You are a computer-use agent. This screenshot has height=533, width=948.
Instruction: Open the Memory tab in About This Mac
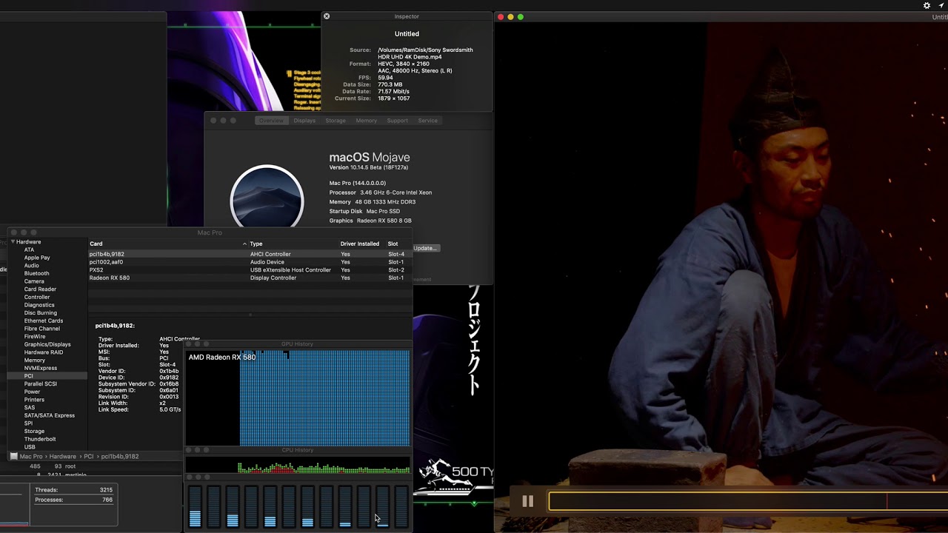point(366,121)
